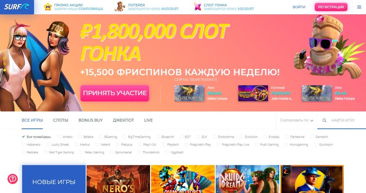Switch to the СЛОТЫ tab
This screenshot has height=193, width=366.
pos(61,120)
